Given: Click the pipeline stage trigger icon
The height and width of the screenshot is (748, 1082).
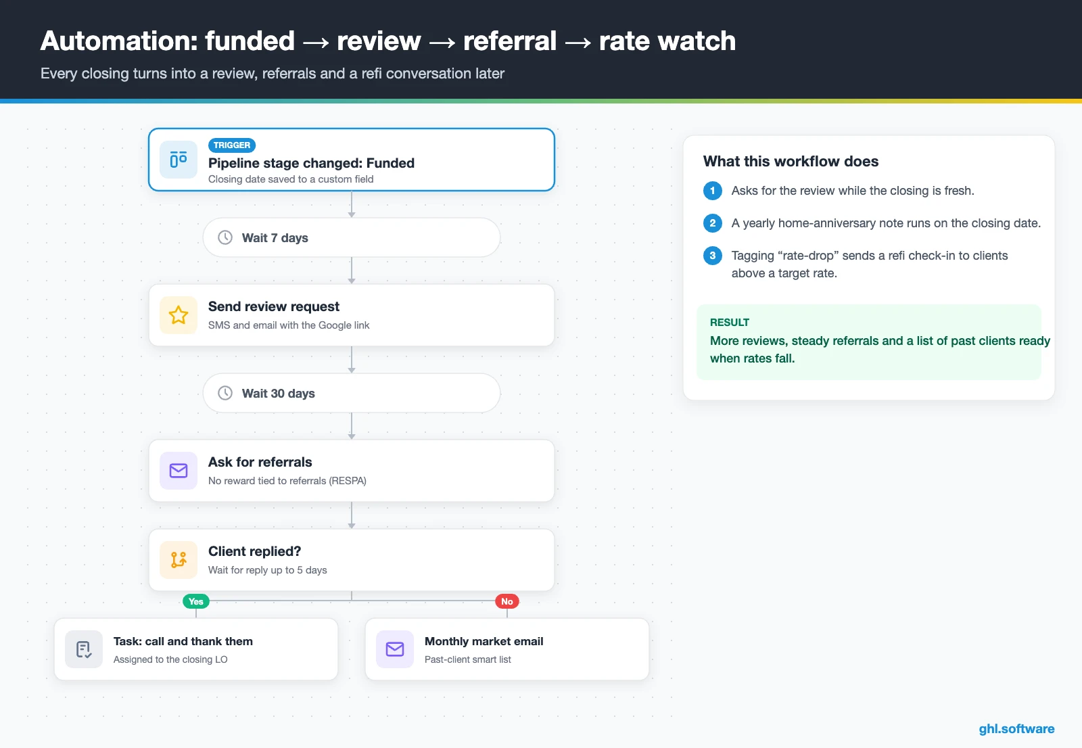Looking at the screenshot, I should pos(179,160).
